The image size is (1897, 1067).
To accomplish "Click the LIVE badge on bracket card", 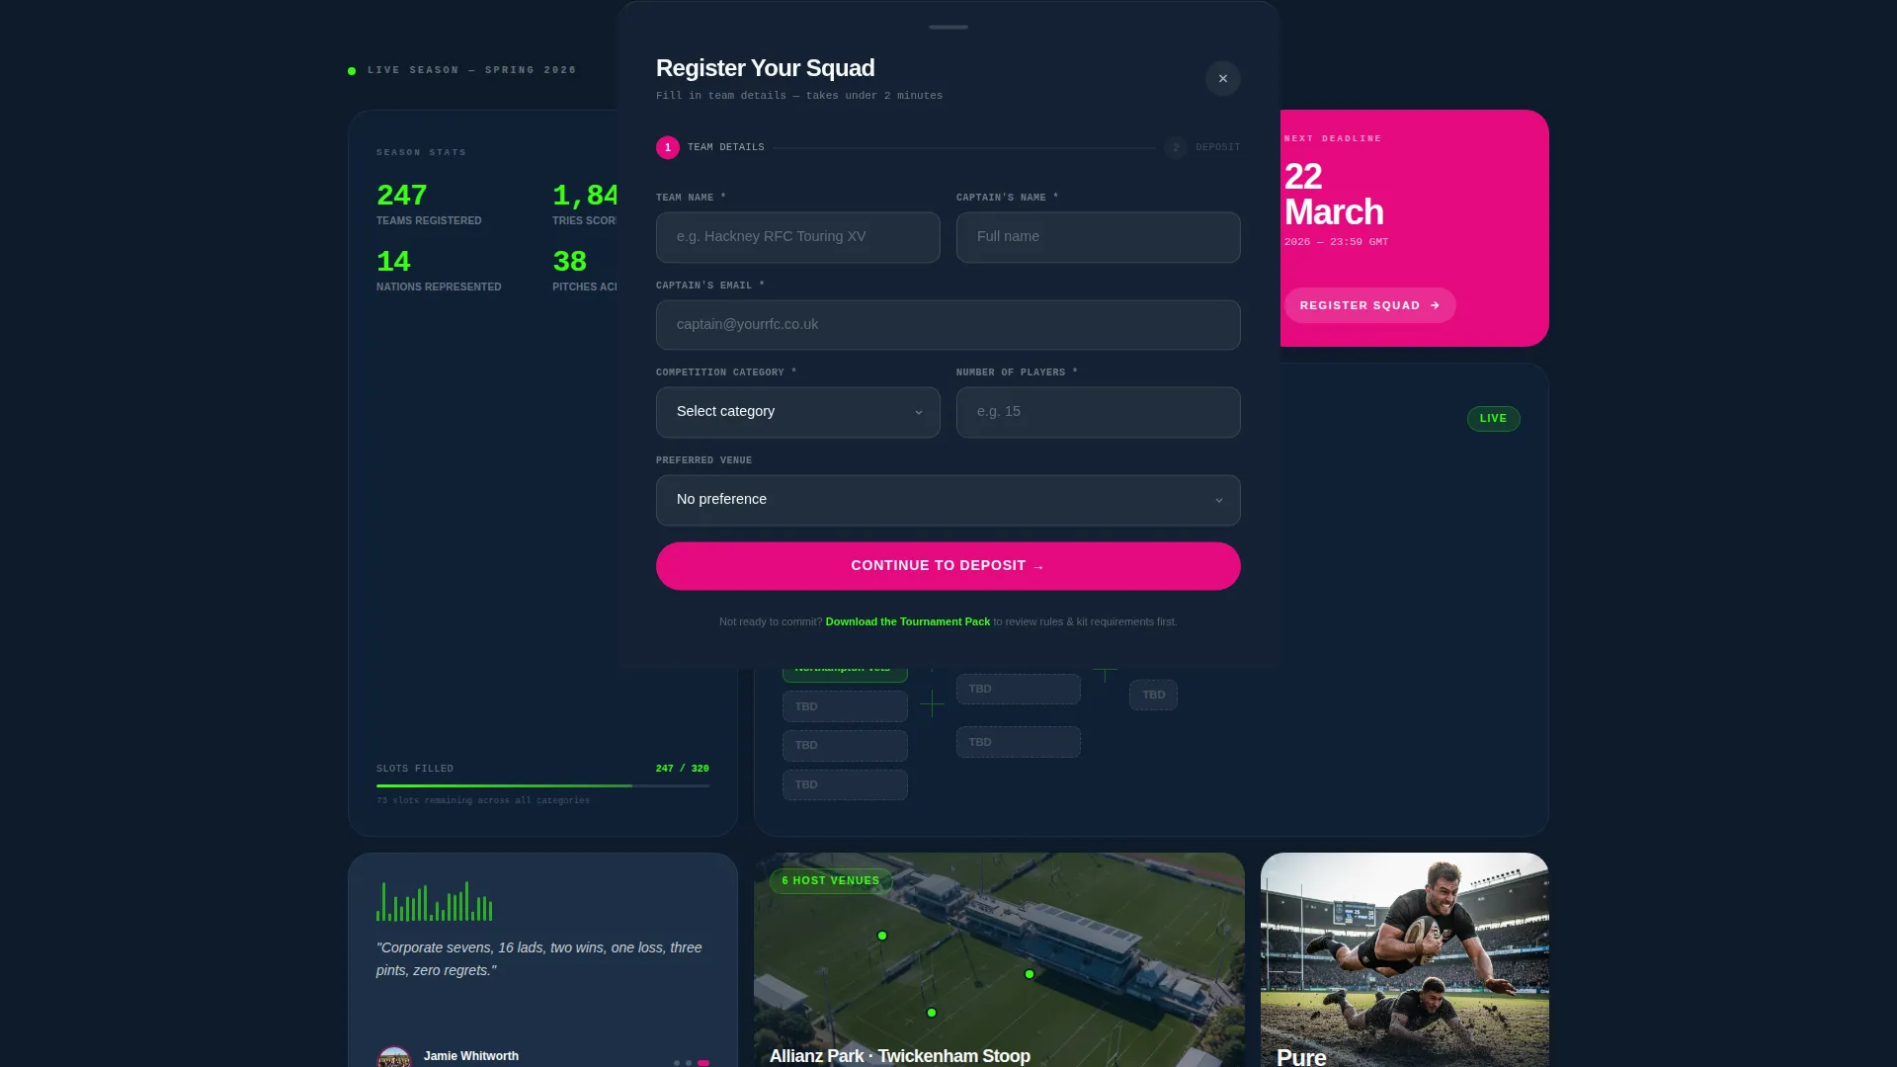I will point(1493,419).
